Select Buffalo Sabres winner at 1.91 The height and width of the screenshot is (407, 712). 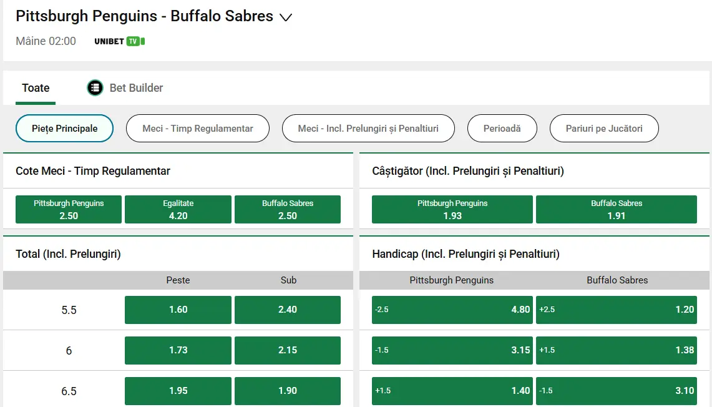617,209
